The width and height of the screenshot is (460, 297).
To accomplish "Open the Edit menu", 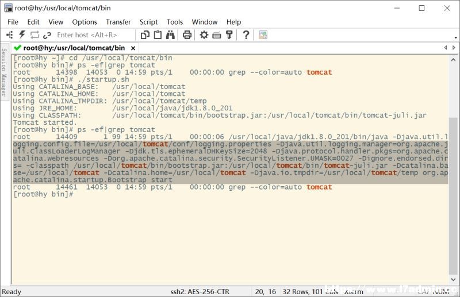I will [x=33, y=22].
